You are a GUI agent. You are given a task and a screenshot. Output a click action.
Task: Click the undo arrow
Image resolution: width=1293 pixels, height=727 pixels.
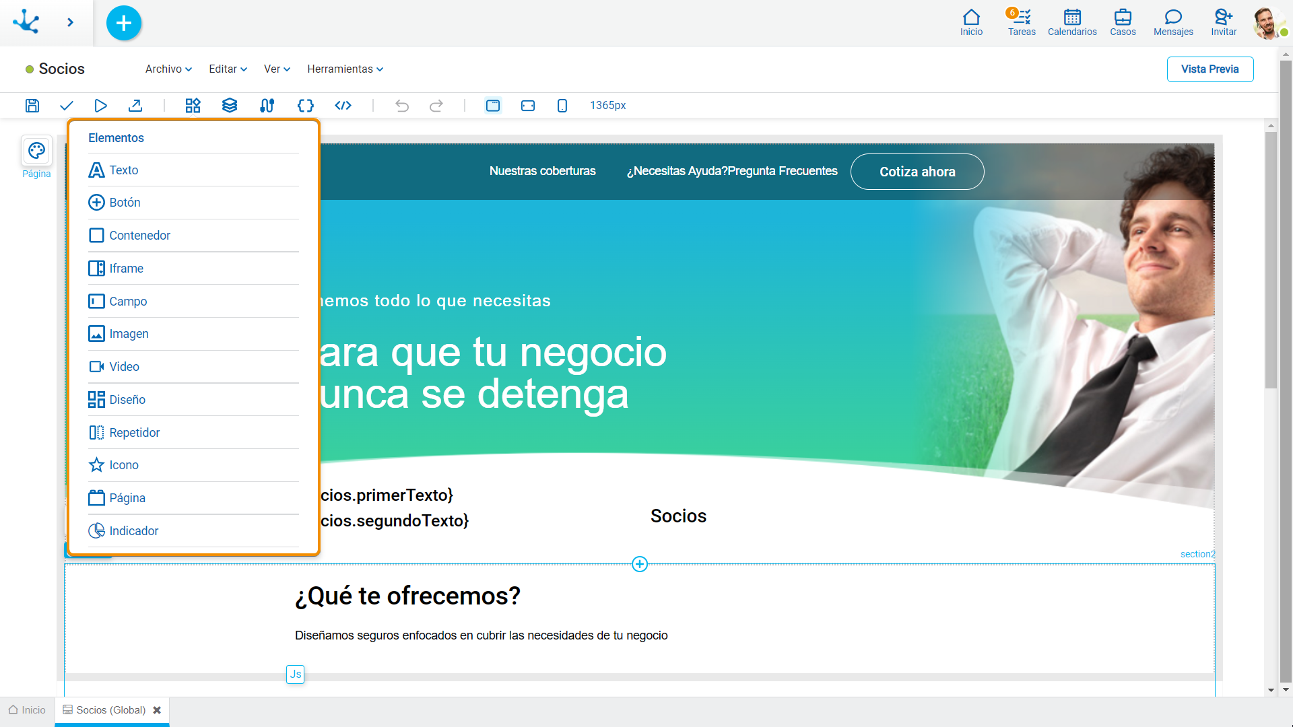[402, 105]
